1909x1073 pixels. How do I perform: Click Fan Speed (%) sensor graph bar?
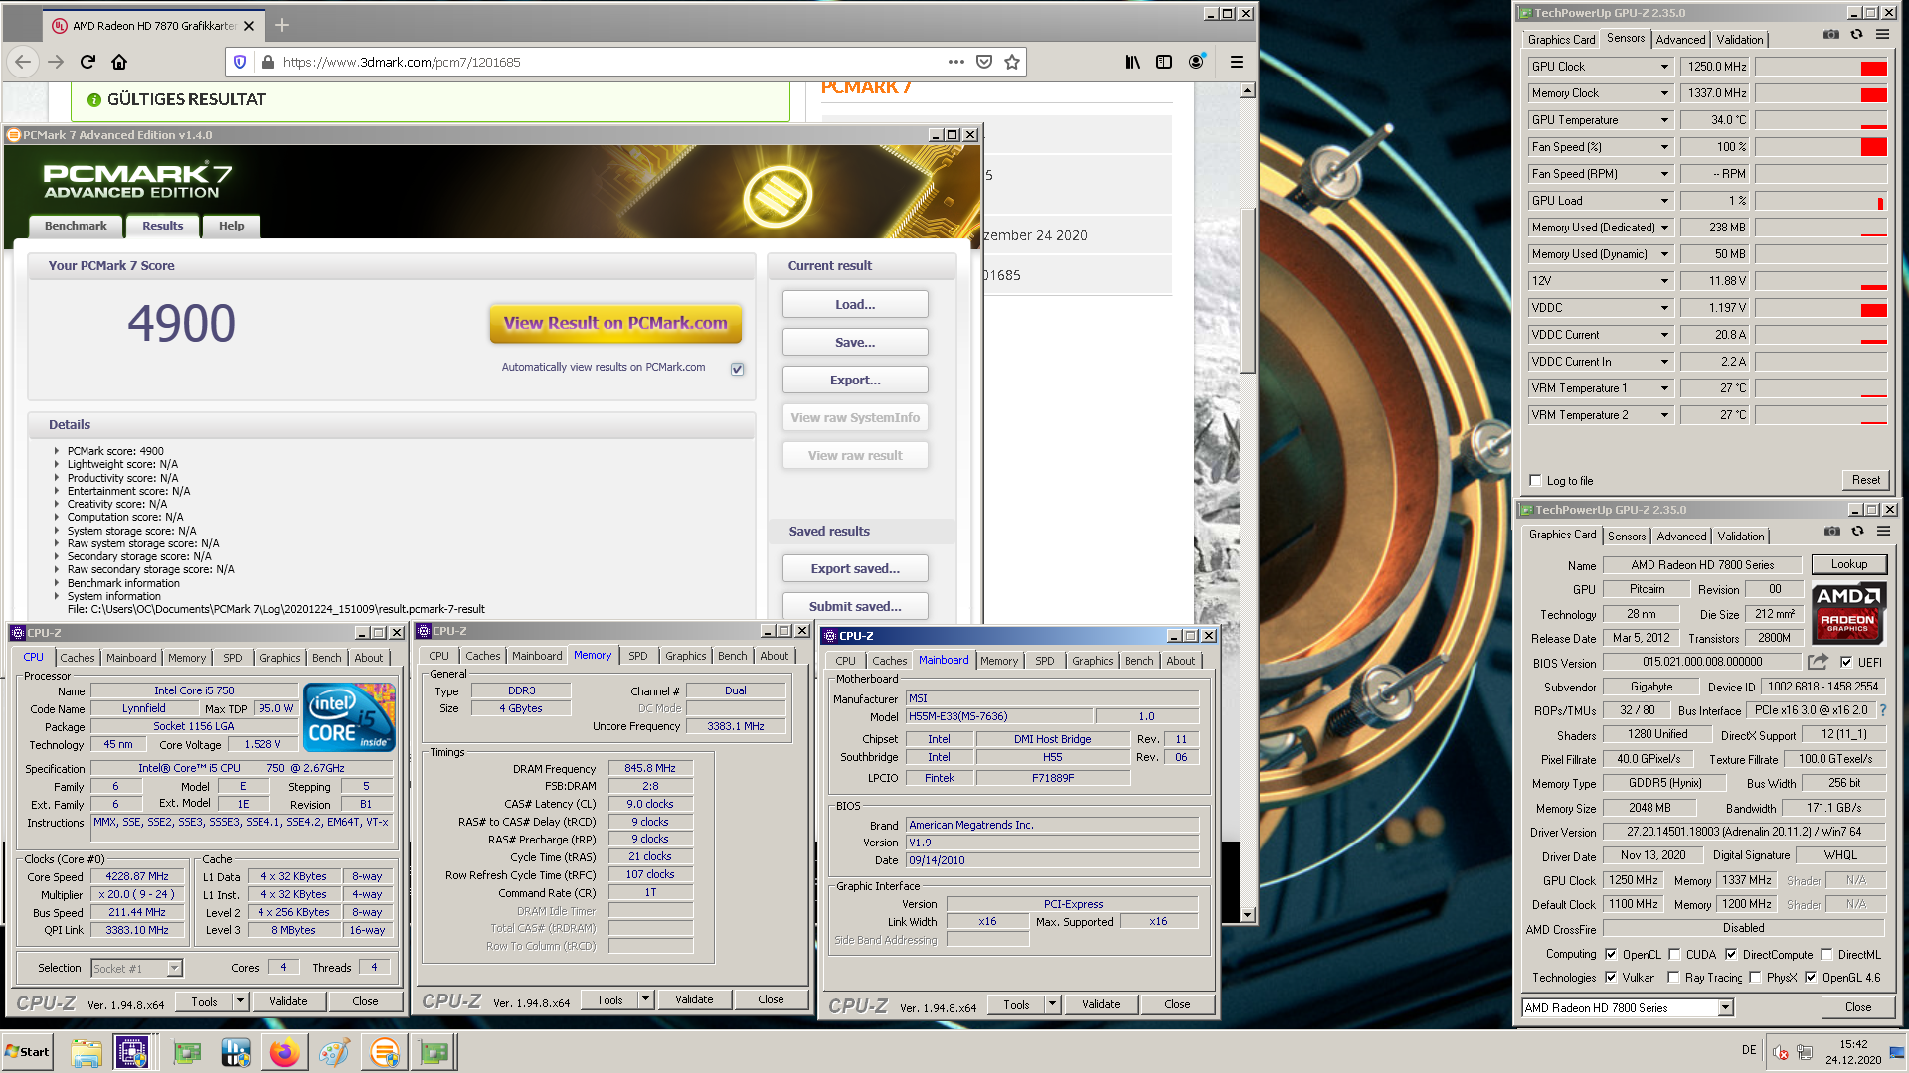1822,147
